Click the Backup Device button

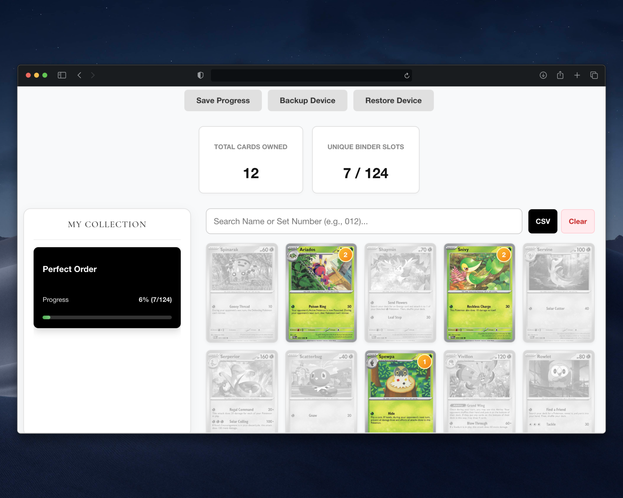pyautogui.click(x=307, y=100)
